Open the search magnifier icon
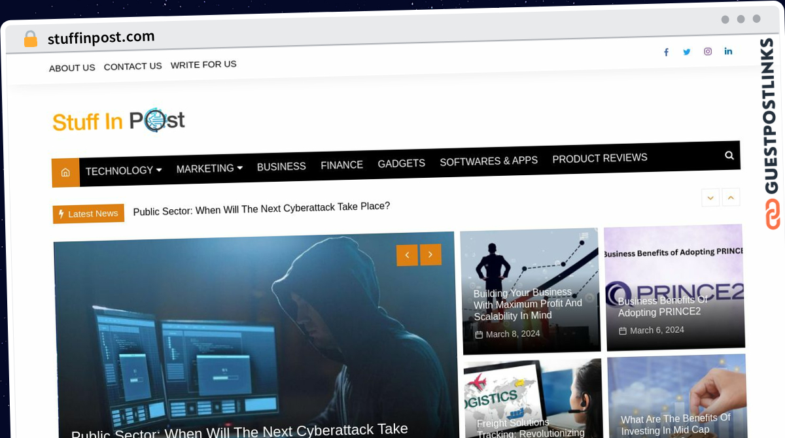The image size is (785, 438). pos(729,155)
